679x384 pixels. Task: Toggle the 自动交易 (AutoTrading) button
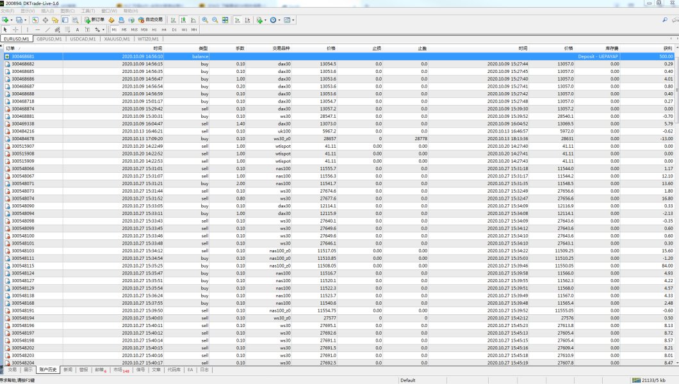tap(150, 20)
